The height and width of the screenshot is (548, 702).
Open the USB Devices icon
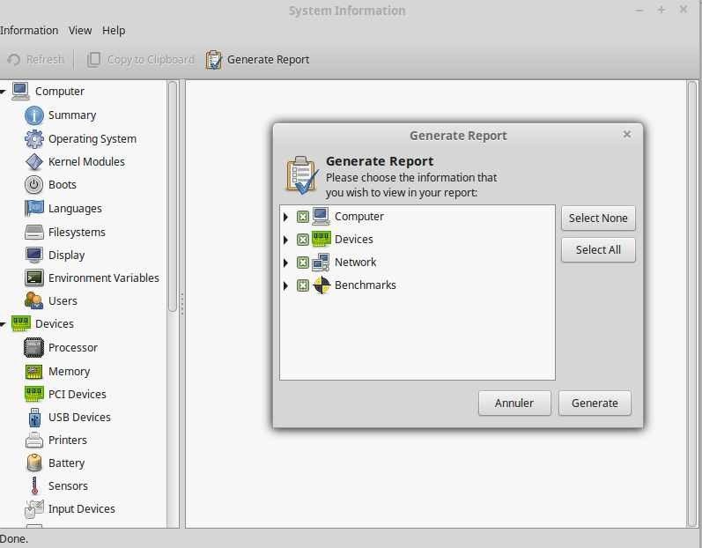34,418
